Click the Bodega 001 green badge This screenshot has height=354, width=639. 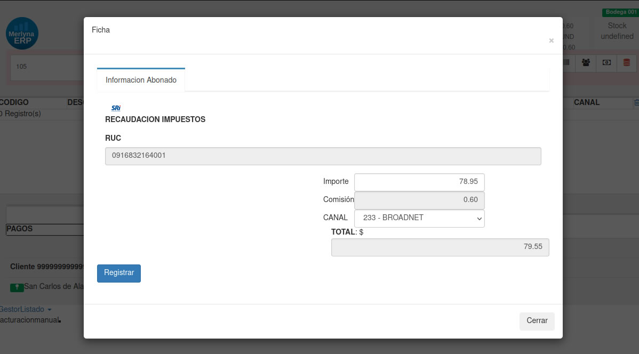[x=620, y=12]
